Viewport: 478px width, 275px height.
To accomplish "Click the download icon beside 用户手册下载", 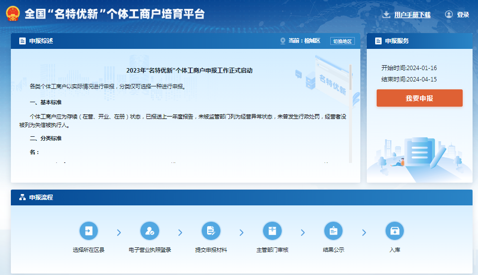I will pos(387,15).
